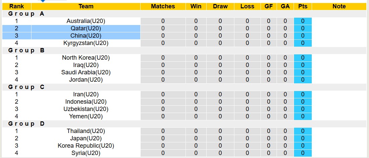Image resolution: width=369 pixels, height=158 pixels.
Task: Open Kyrgyzstan(U20) team page
Action: click(x=86, y=43)
